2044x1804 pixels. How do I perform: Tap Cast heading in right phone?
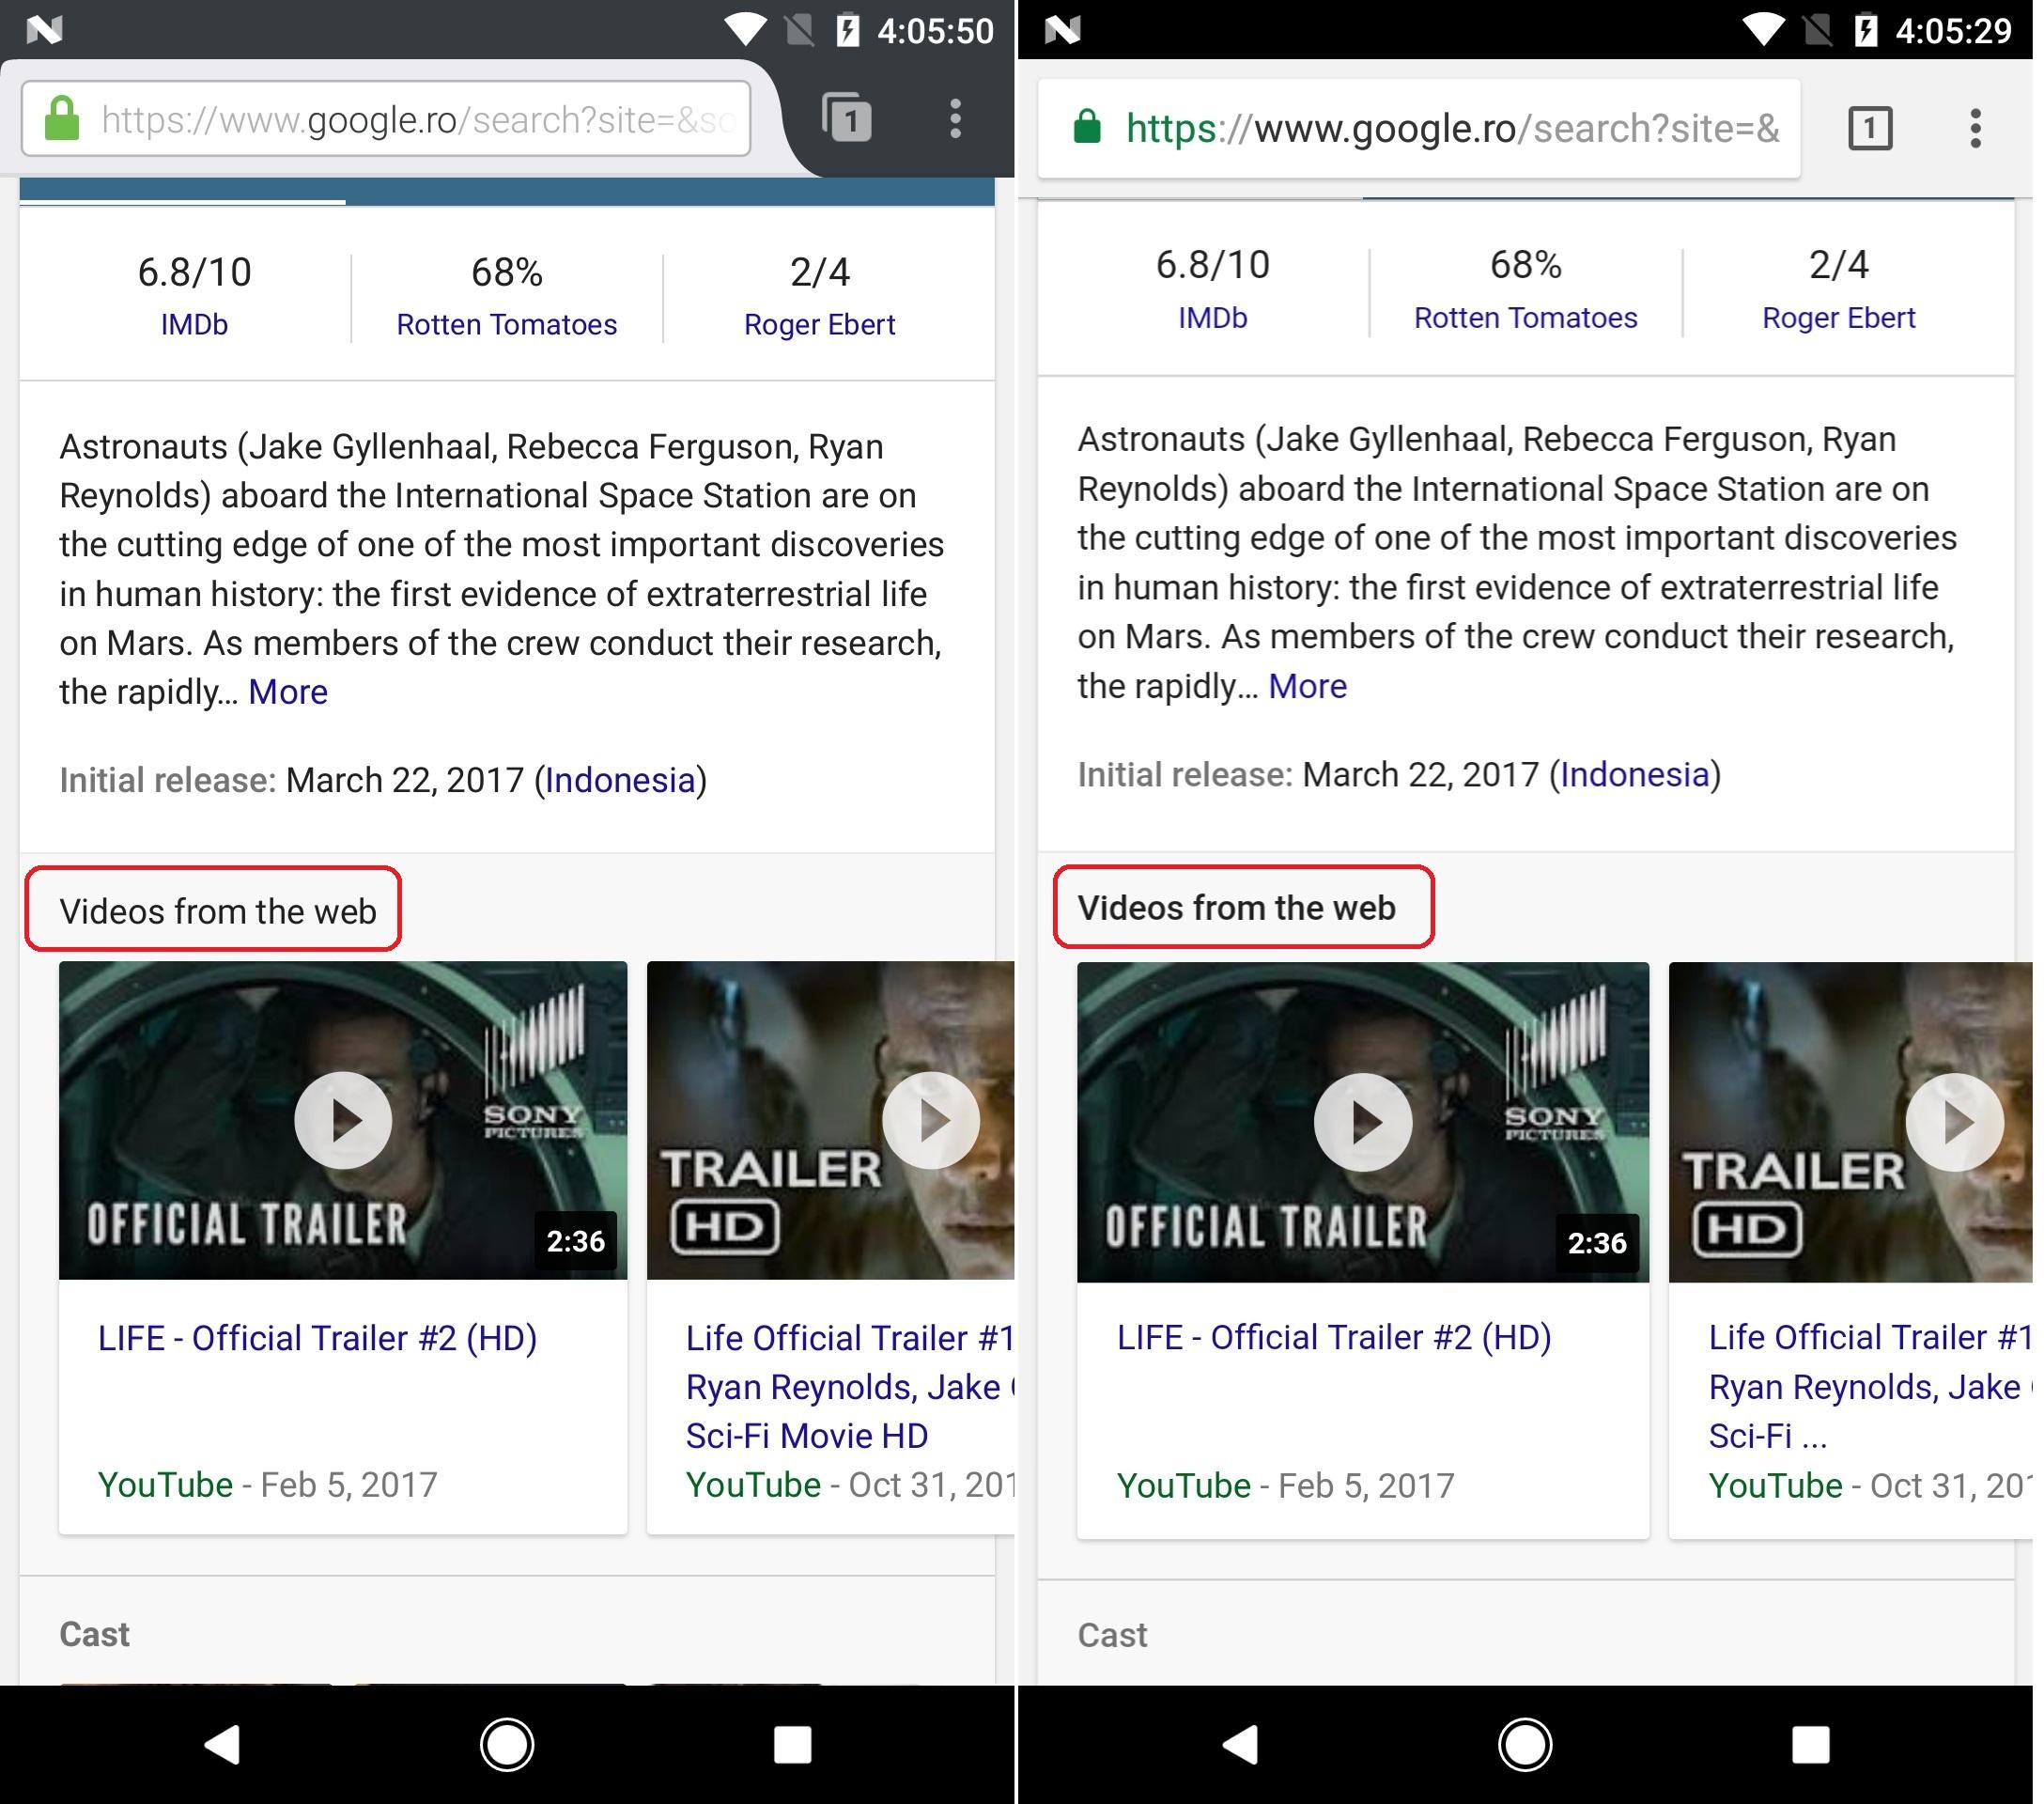pyautogui.click(x=1112, y=1635)
